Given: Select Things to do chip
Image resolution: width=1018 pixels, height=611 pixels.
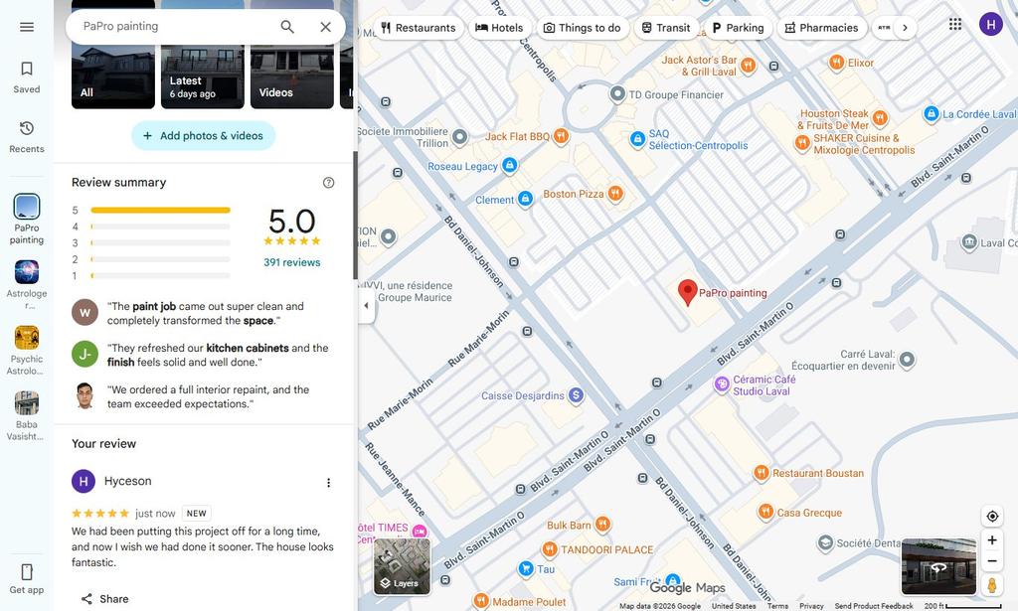Looking at the screenshot, I should click(583, 28).
